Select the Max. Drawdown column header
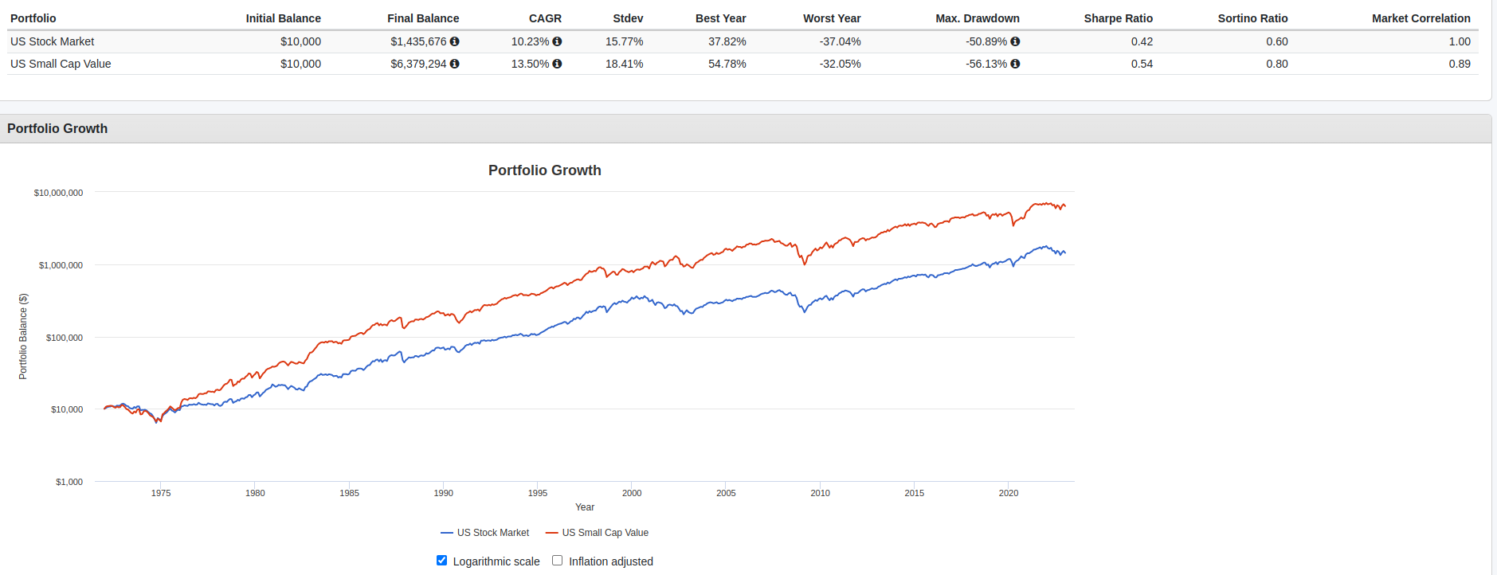1497x575 pixels. click(977, 18)
